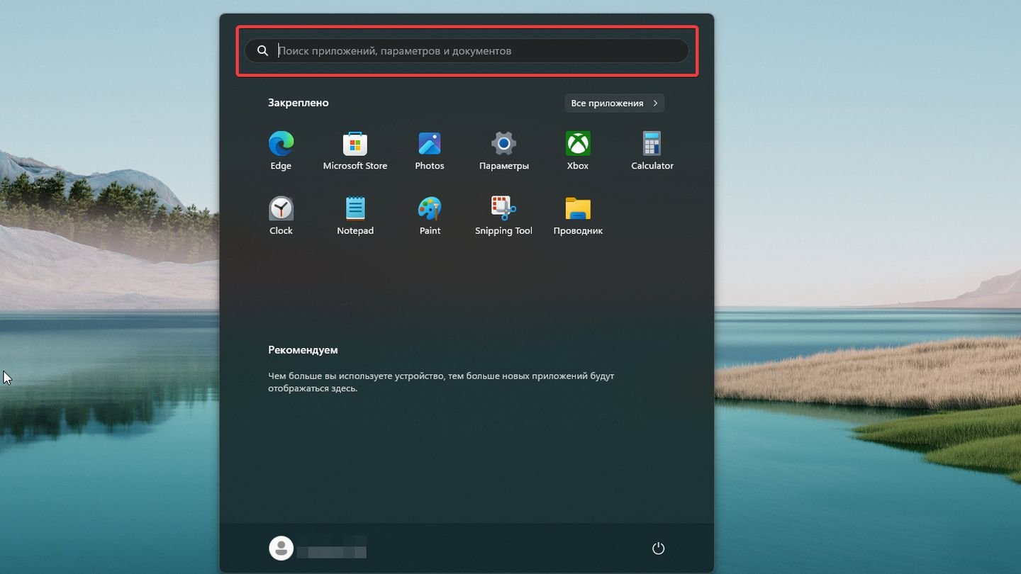Open Проводник file explorer

578,208
